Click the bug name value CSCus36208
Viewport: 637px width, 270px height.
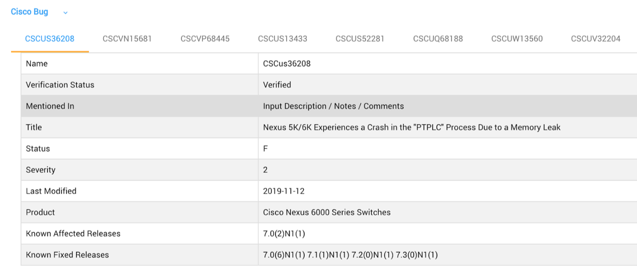click(287, 64)
